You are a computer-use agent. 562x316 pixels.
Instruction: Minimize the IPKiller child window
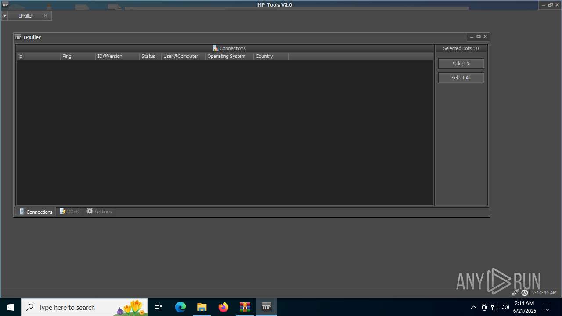tap(472, 37)
